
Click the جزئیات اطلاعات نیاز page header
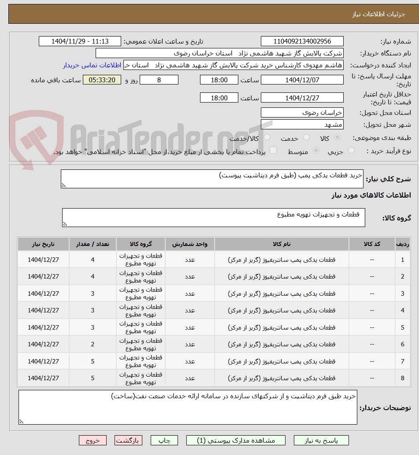pyautogui.click(x=378, y=14)
